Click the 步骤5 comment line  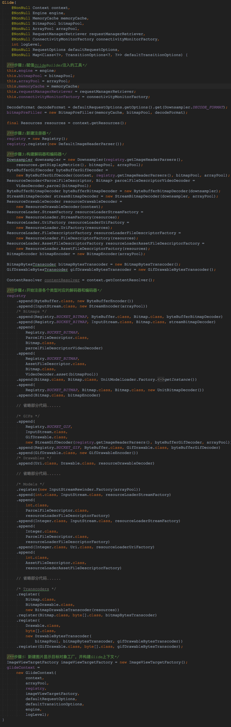tap(63, 657)
